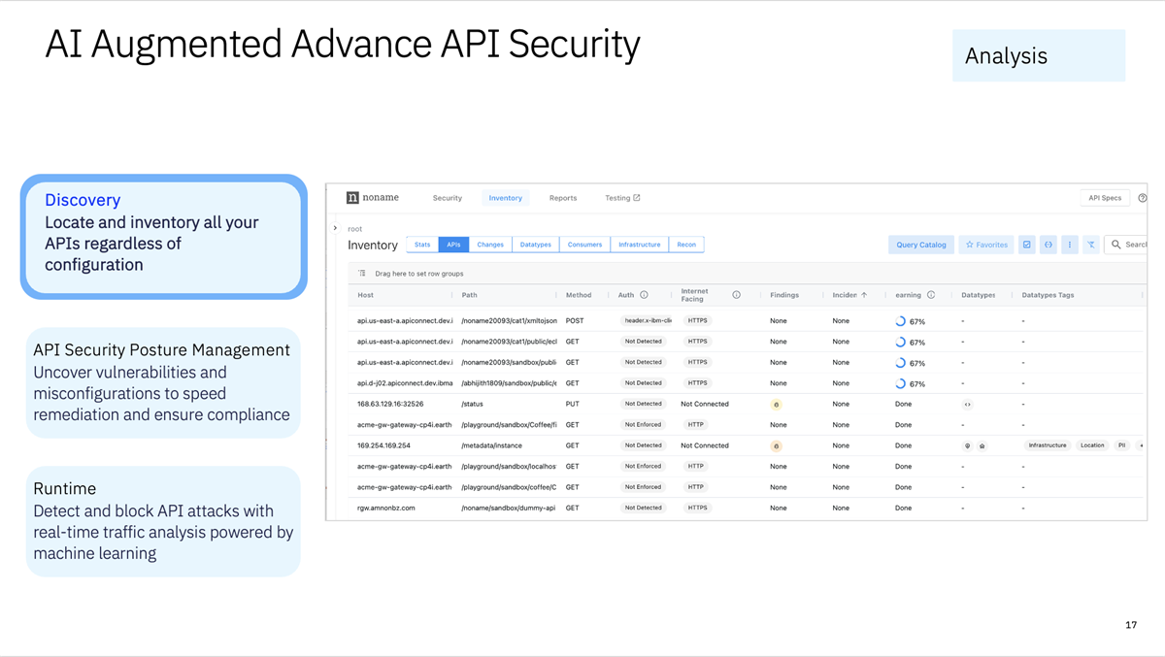Click host rgw.amnonbz.com
This screenshot has height=657, width=1165.
point(385,509)
